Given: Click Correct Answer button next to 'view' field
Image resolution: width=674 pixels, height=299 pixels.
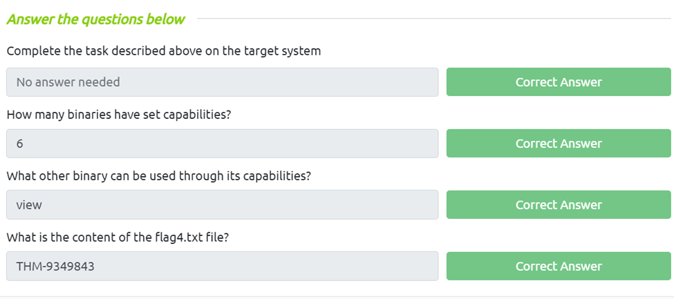Looking at the screenshot, I should click(559, 205).
